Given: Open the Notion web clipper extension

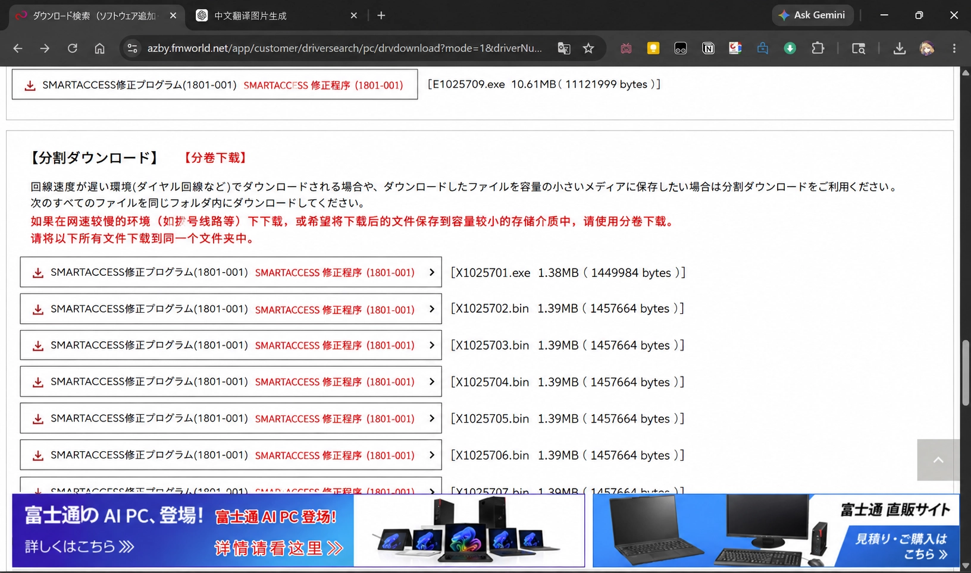Looking at the screenshot, I should (x=708, y=48).
